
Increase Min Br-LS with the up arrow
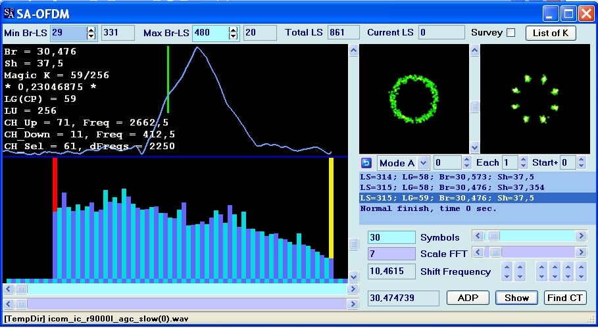pyautogui.click(x=91, y=30)
